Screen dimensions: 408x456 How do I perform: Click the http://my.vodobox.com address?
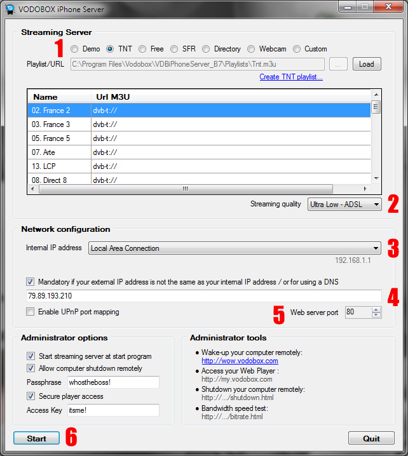click(x=237, y=379)
